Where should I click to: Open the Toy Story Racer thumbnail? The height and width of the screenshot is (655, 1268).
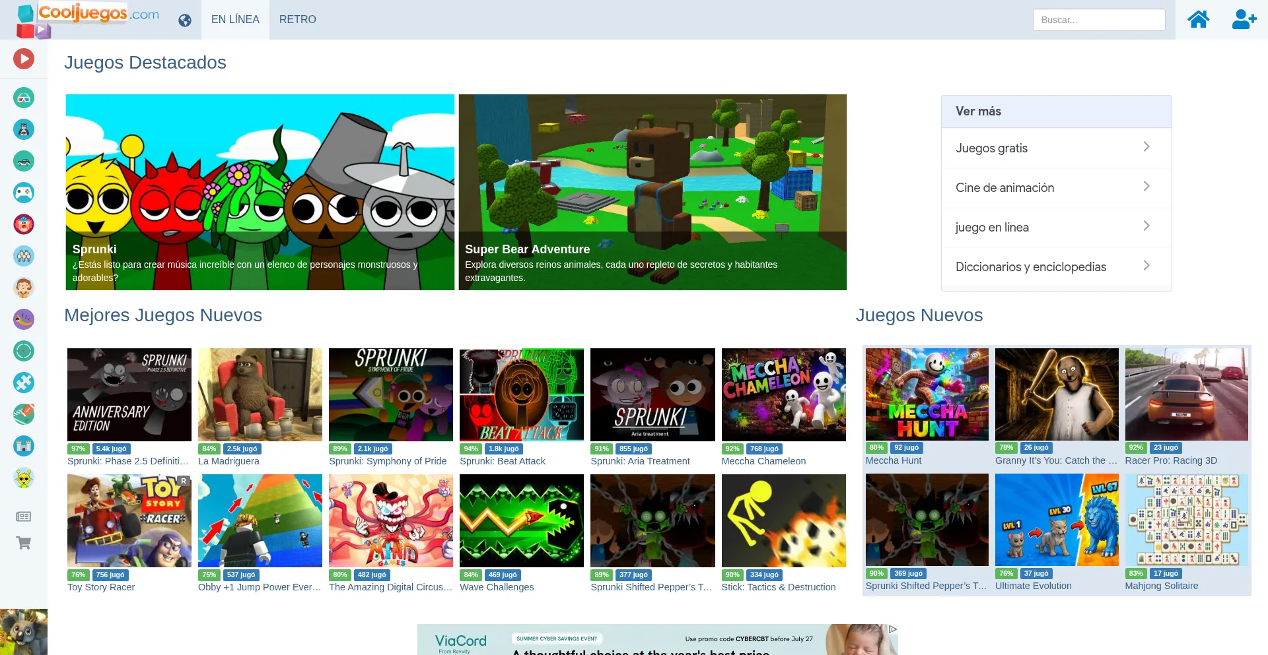click(129, 520)
